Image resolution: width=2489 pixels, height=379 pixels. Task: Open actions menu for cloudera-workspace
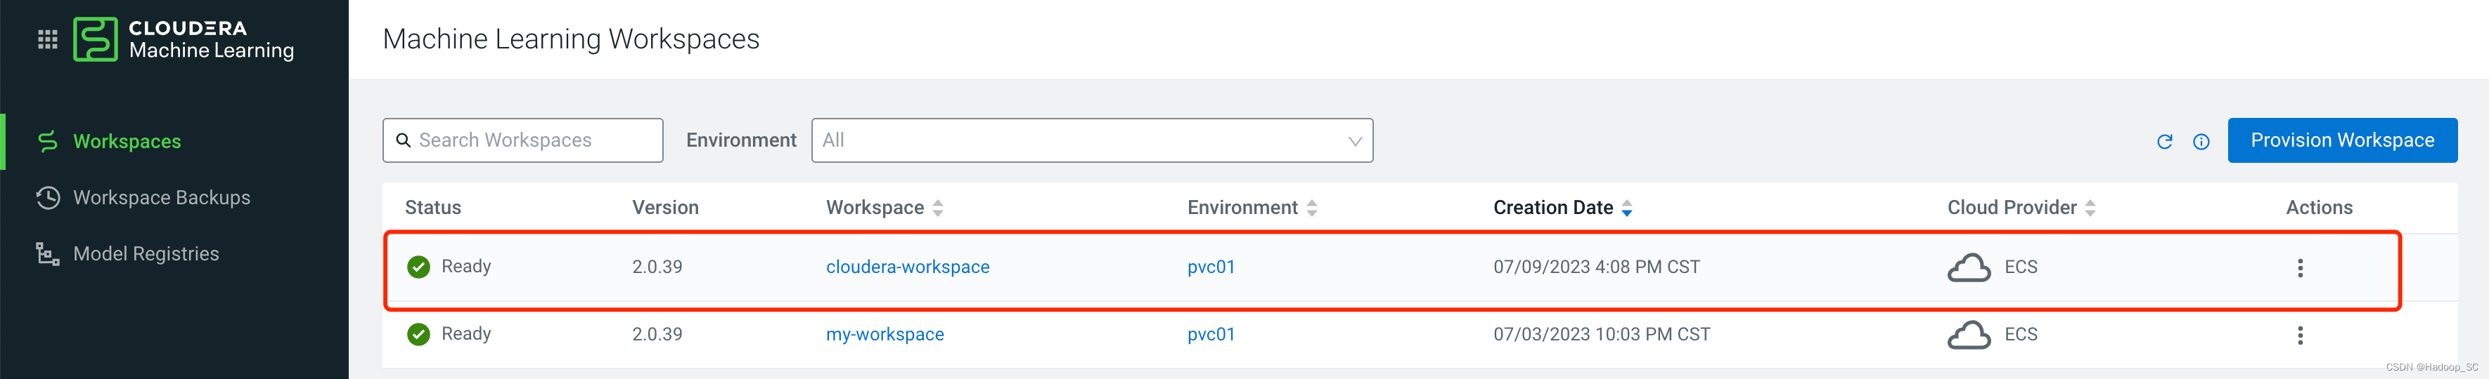(x=2300, y=268)
